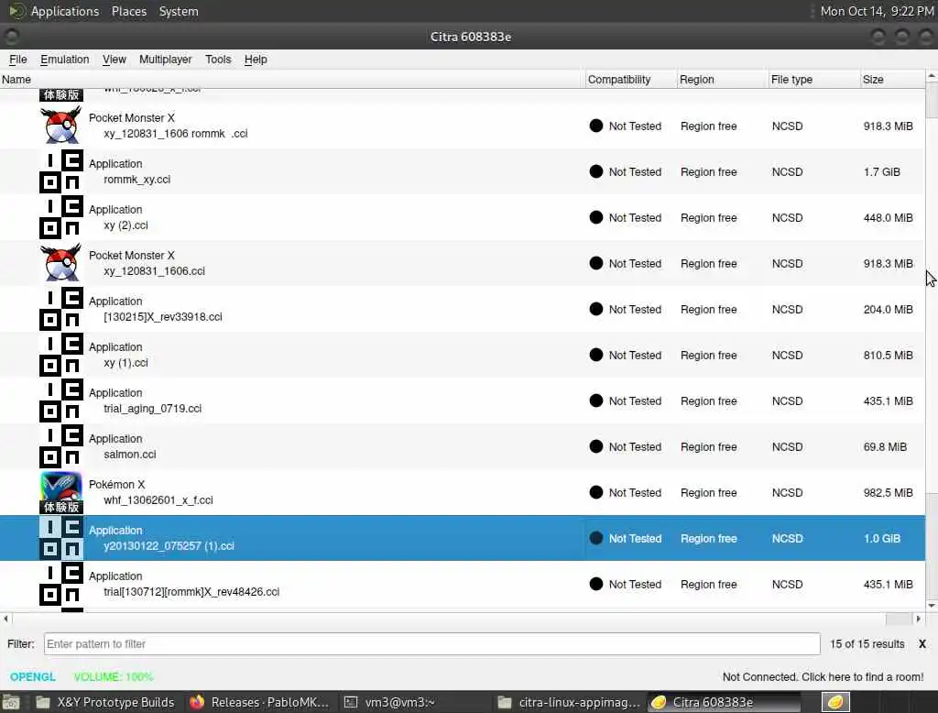Open the View menu
This screenshot has height=713, width=938.
pos(114,60)
